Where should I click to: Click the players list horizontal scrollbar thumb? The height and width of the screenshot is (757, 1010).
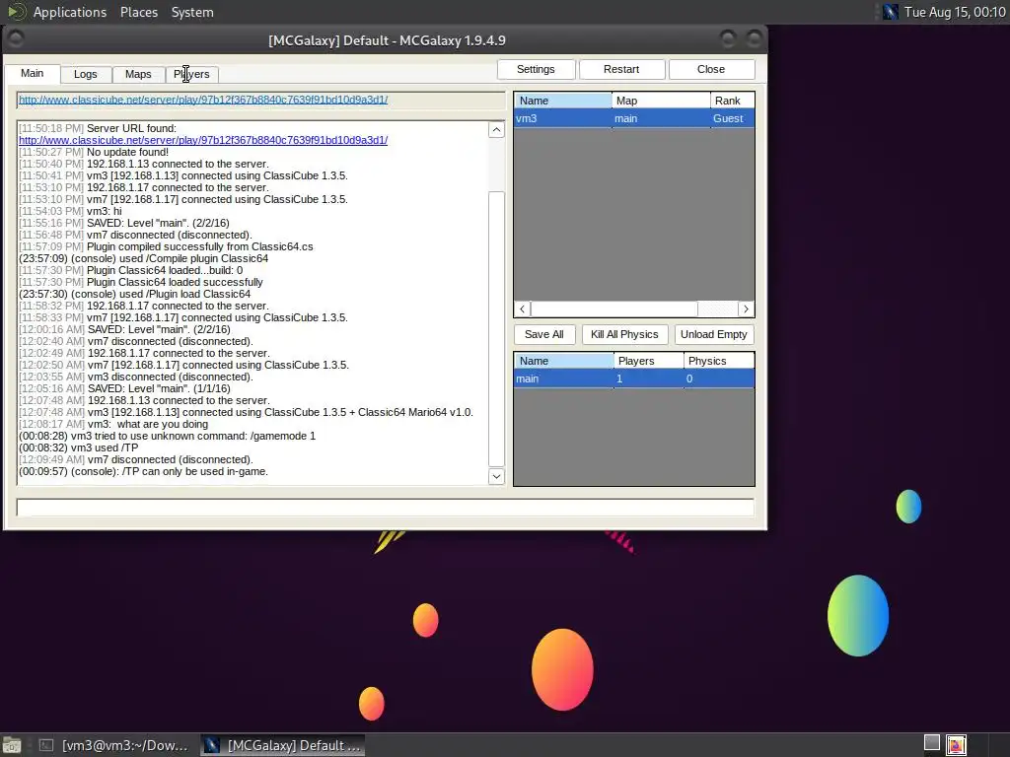coord(614,309)
